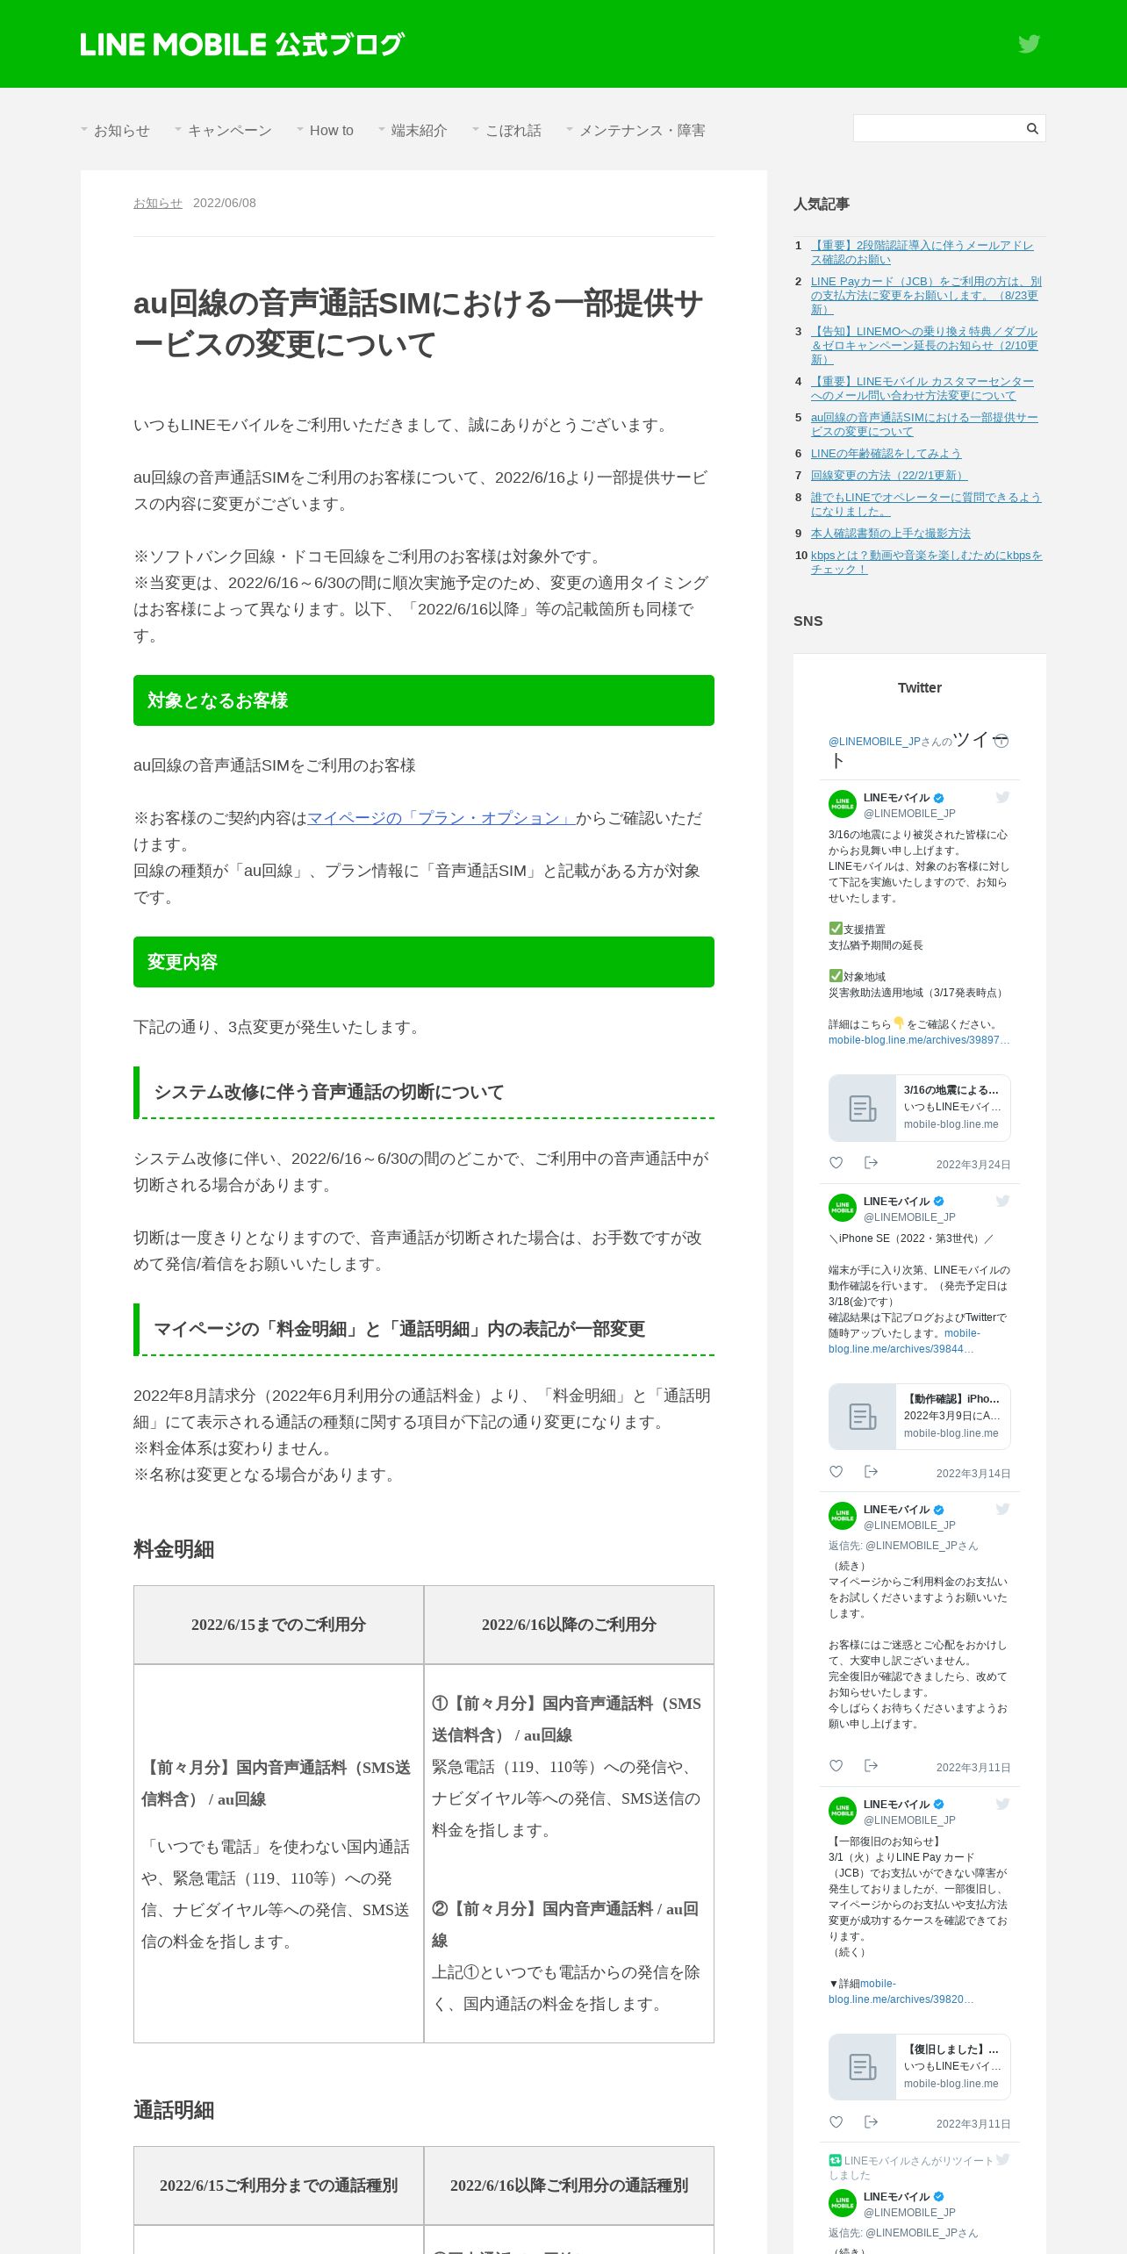The image size is (1127, 2254).
Task: Expand the お知らせ menu
Action: 116,130
